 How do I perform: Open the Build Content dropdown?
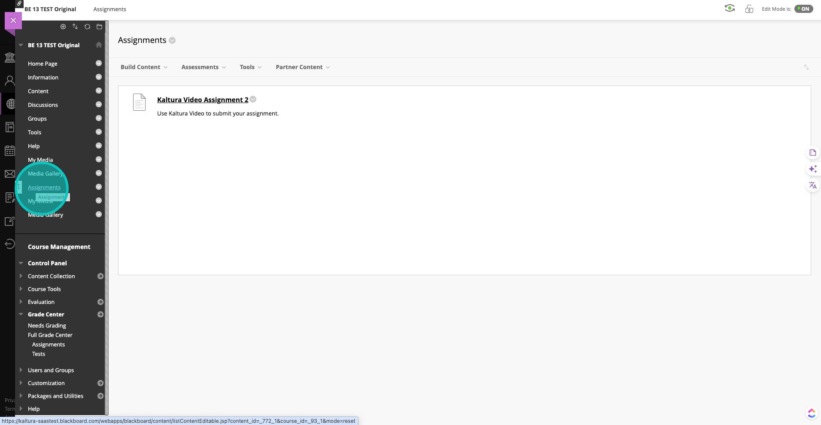[144, 67]
